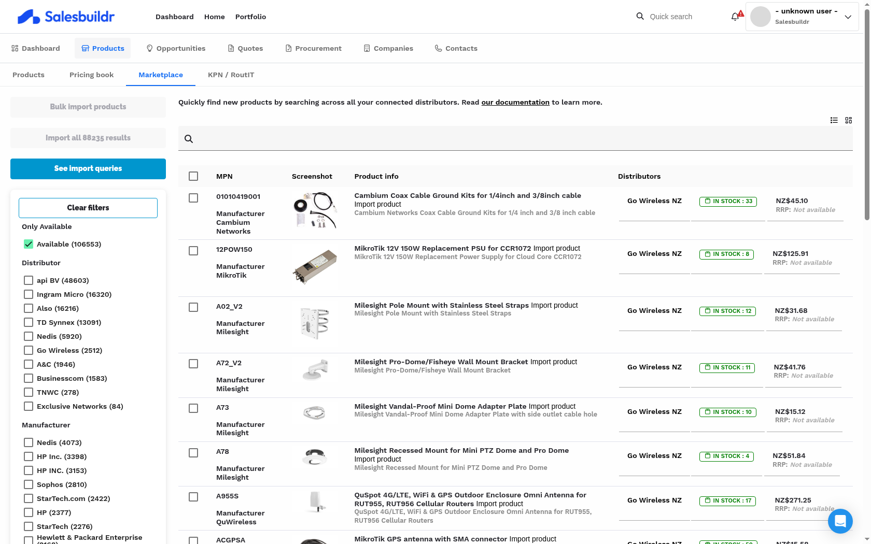The width and height of the screenshot is (871, 544).
Task: Click Import product for Milesight Pole Mount
Action: coord(555,305)
